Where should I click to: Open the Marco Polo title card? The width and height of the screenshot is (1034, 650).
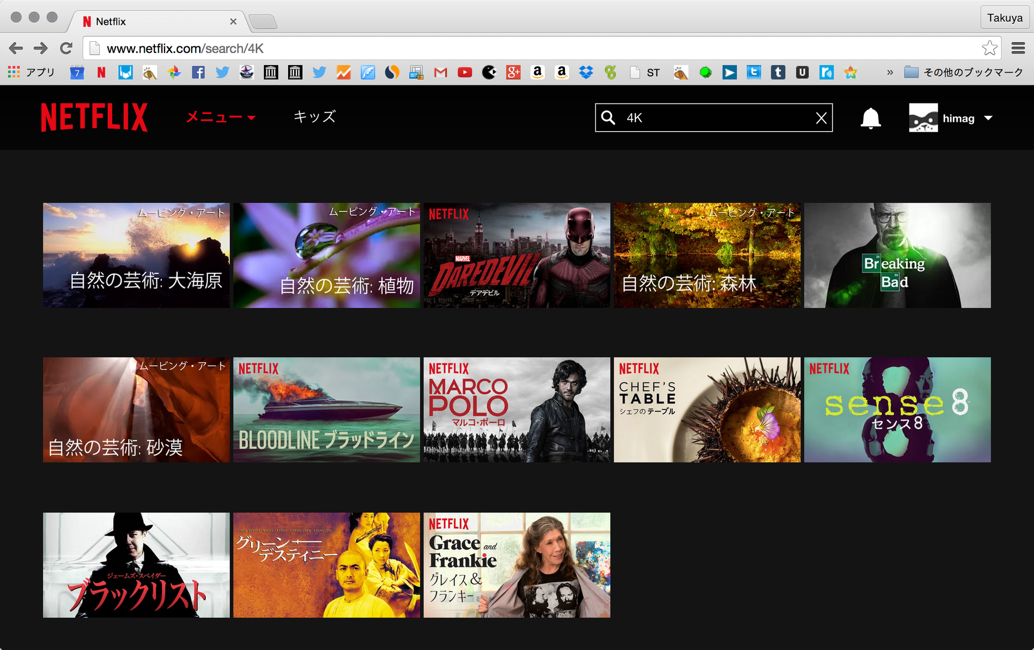coord(517,409)
